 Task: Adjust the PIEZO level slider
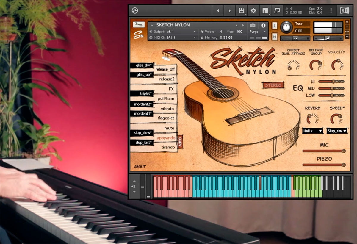tap(324, 165)
